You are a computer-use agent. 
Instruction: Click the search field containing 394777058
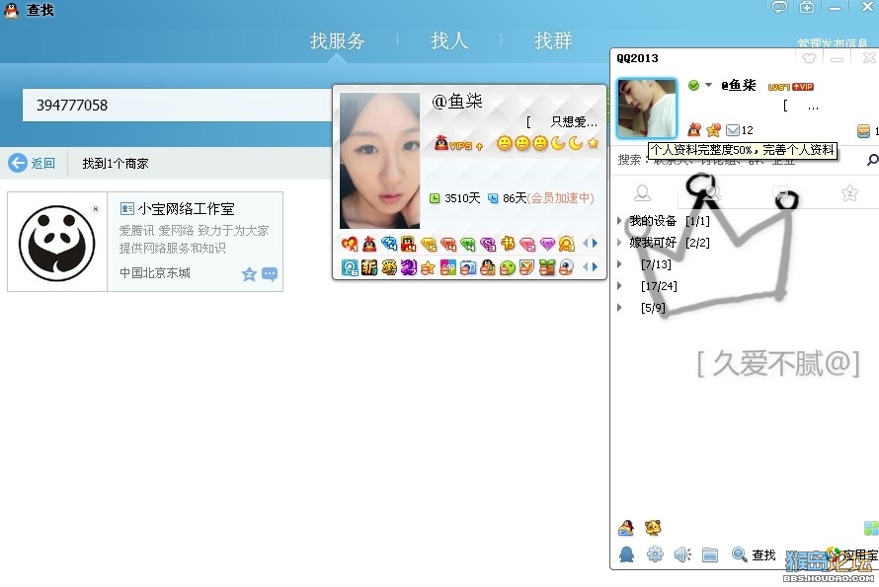[x=177, y=105]
